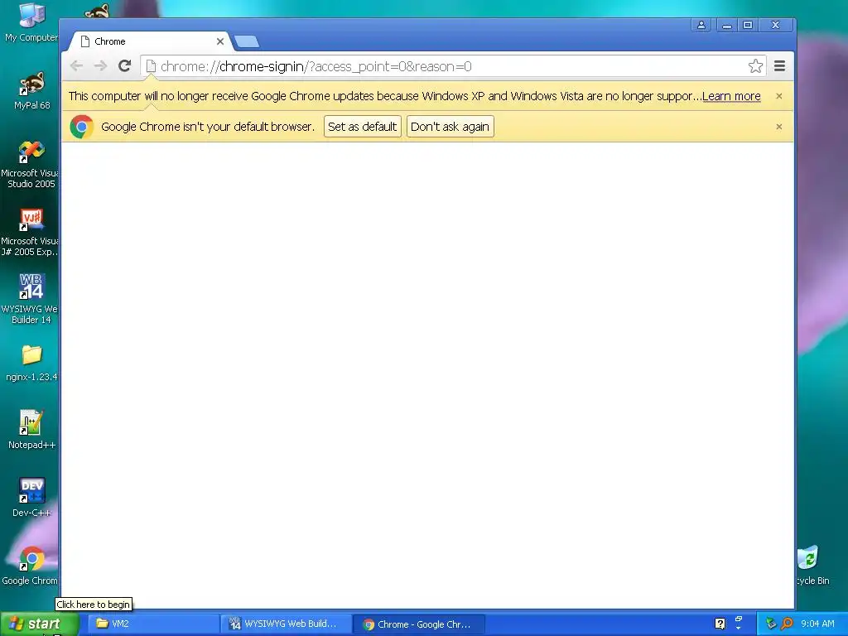Dismiss the default browser infobar

click(778, 127)
